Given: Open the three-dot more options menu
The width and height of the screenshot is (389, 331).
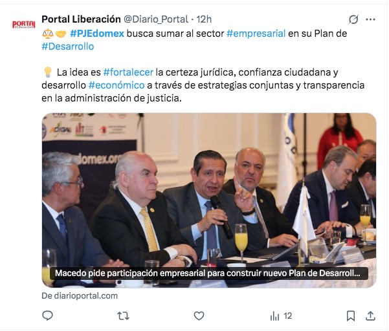Looking at the screenshot, I should [x=370, y=19].
